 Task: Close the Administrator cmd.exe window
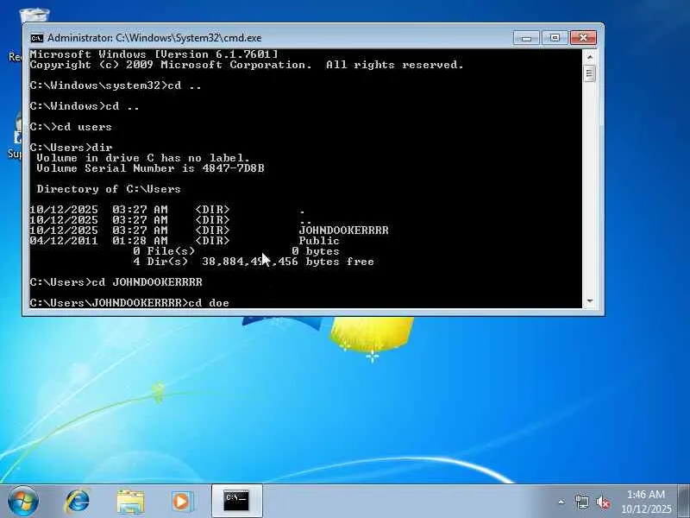pyautogui.click(x=583, y=38)
